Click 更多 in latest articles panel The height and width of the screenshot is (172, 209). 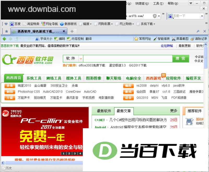click(174, 111)
